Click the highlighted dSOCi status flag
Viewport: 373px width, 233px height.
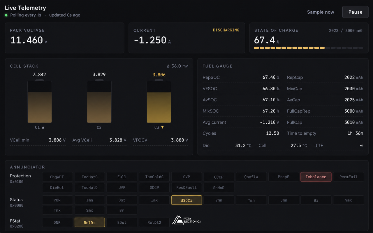(x=186, y=200)
